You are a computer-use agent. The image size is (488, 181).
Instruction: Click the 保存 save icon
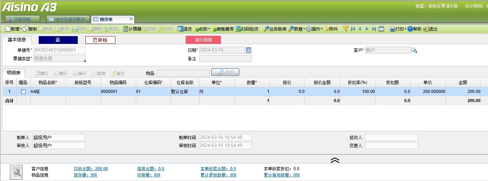point(75,29)
